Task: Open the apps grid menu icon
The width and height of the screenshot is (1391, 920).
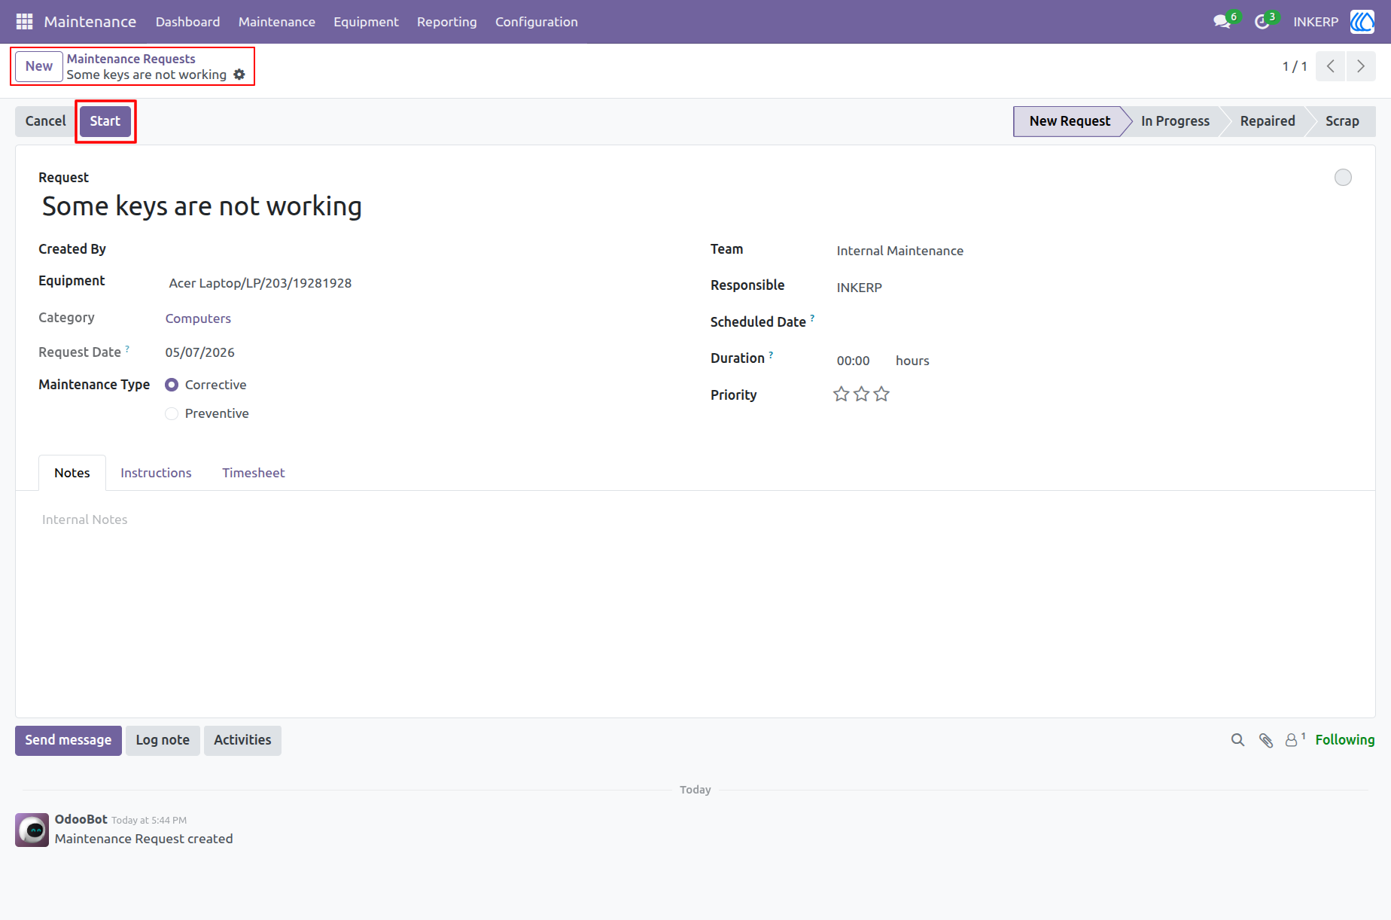Action: coord(24,22)
